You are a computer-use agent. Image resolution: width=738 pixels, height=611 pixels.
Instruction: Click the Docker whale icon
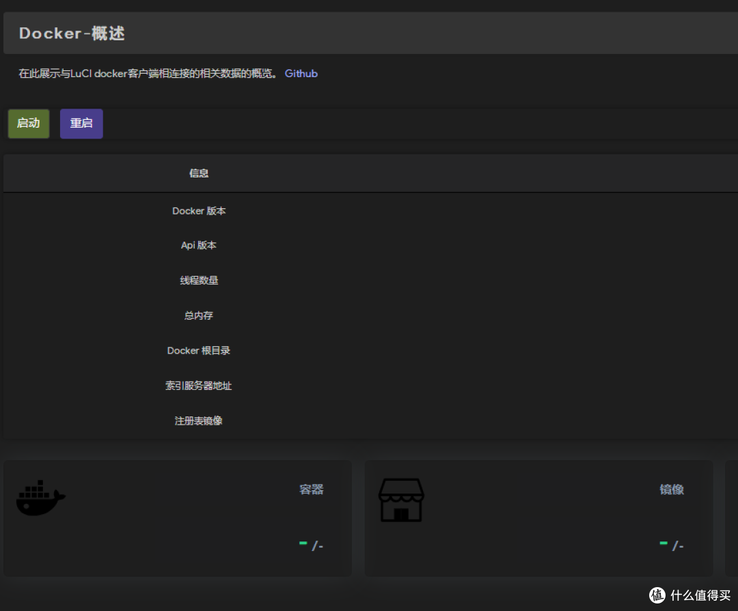[41, 498]
